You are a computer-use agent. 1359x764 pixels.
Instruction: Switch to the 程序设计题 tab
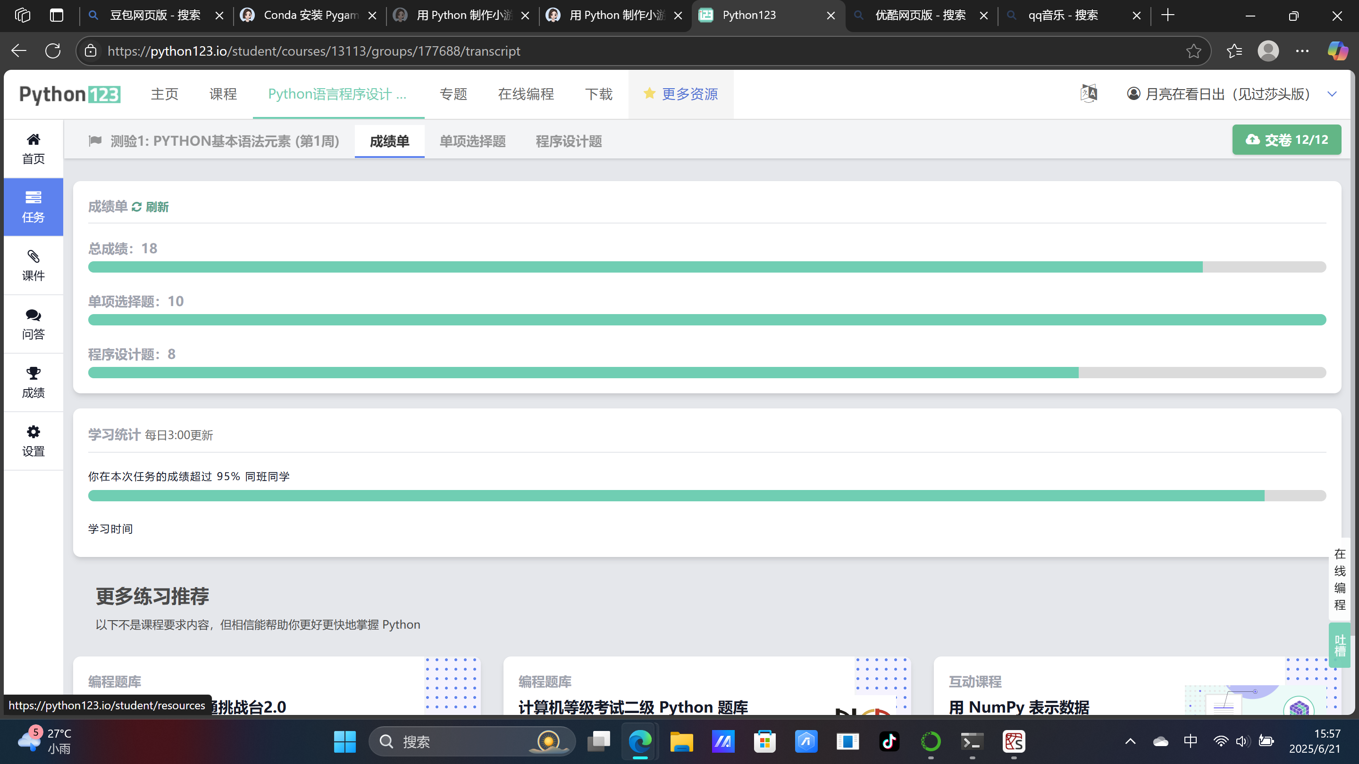(x=568, y=141)
